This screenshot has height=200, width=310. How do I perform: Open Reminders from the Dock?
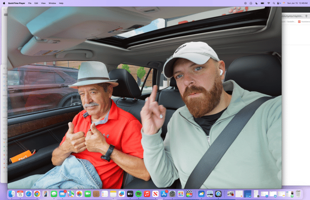click(105, 194)
